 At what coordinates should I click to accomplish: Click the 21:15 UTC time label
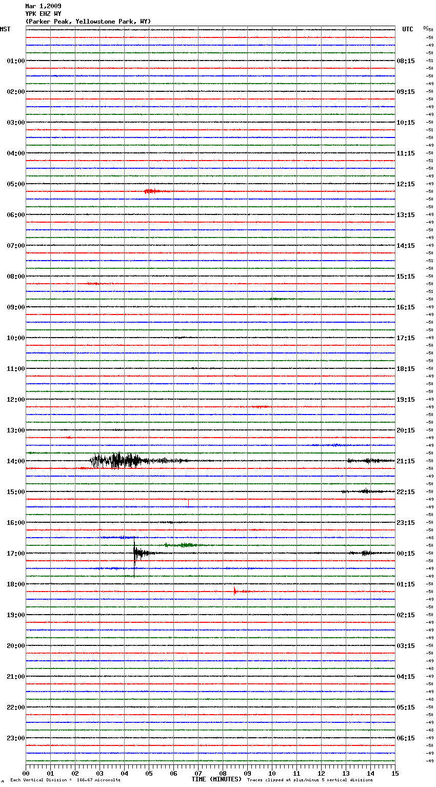pos(406,461)
